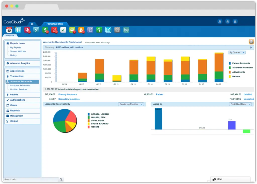Expand the Patients section

click(x=22, y=95)
